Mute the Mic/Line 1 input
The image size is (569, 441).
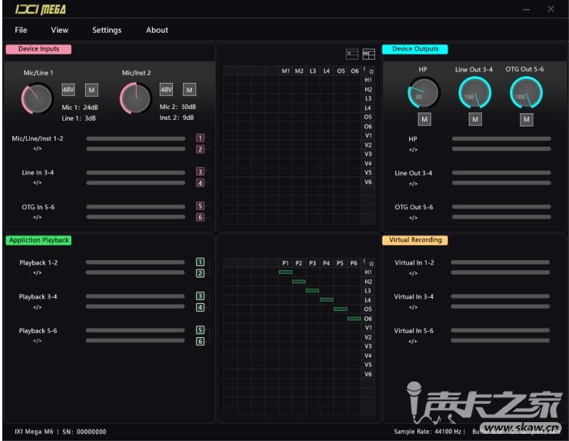click(x=92, y=90)
